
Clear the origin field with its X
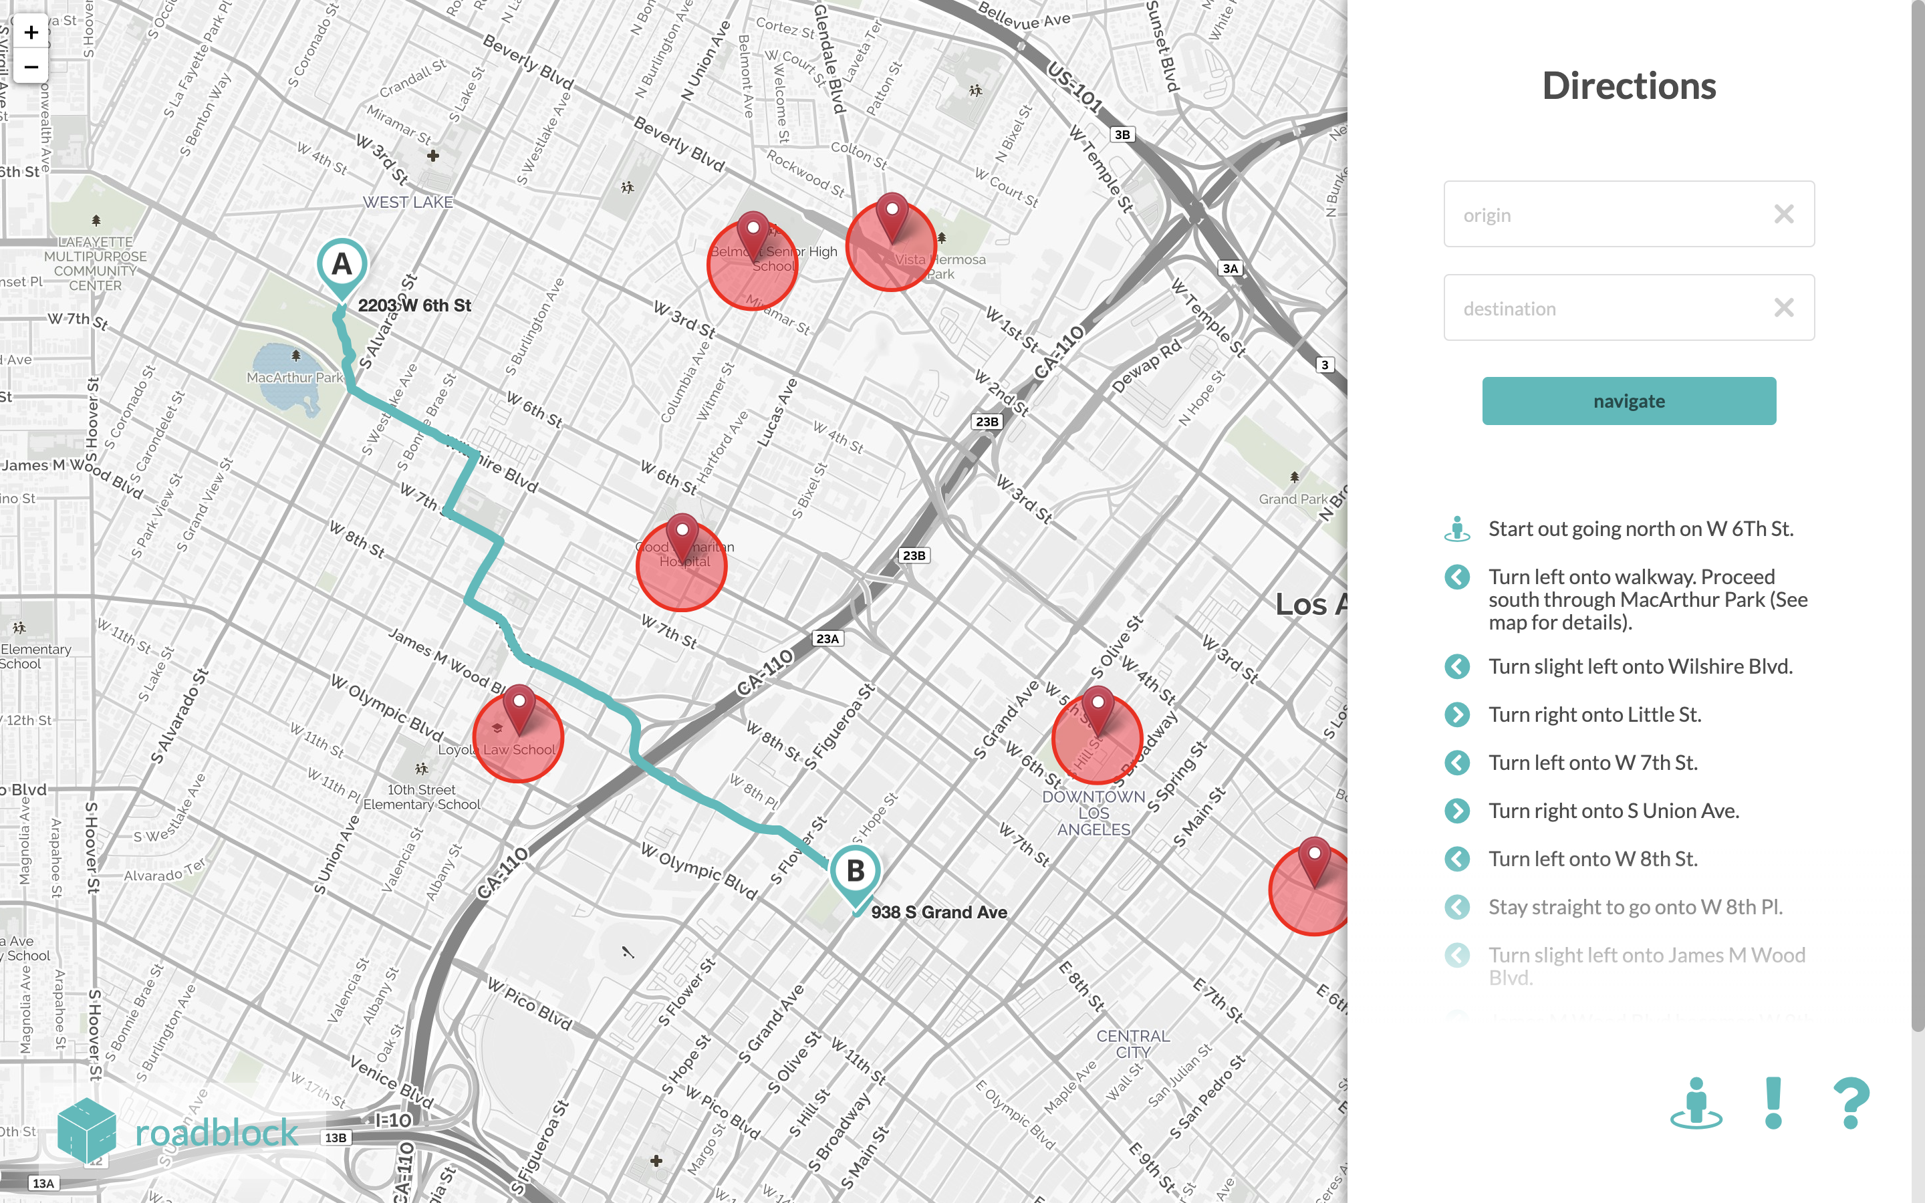(x=1784, y=214)
